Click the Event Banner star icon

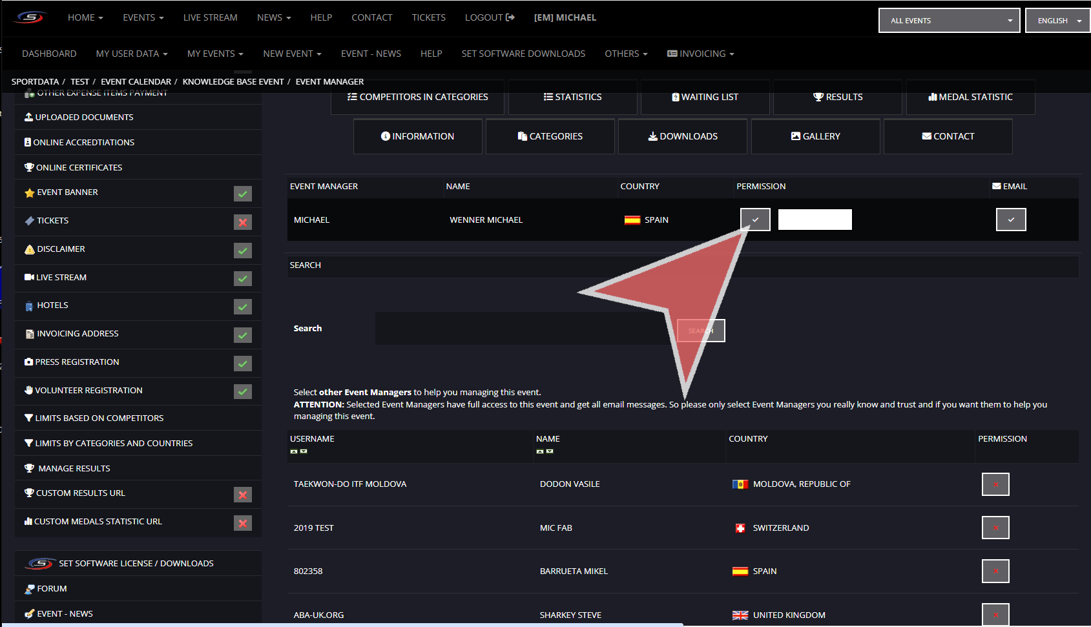tap(29, 193)
